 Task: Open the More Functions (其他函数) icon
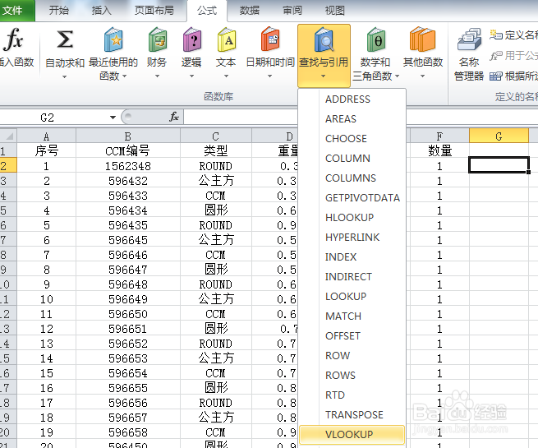pos(423,39)
